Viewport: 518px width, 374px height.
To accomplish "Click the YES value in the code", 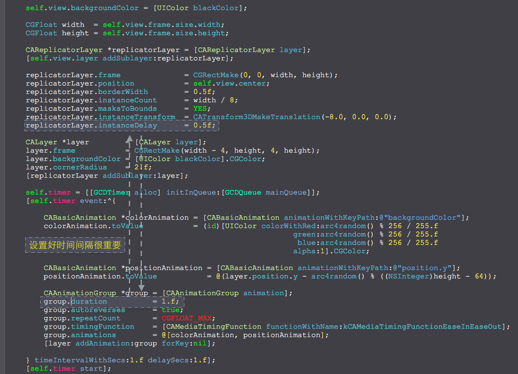I will pos(200,109).
